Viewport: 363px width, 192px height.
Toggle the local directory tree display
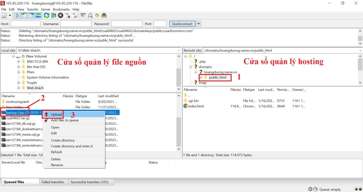click(24, 15)
